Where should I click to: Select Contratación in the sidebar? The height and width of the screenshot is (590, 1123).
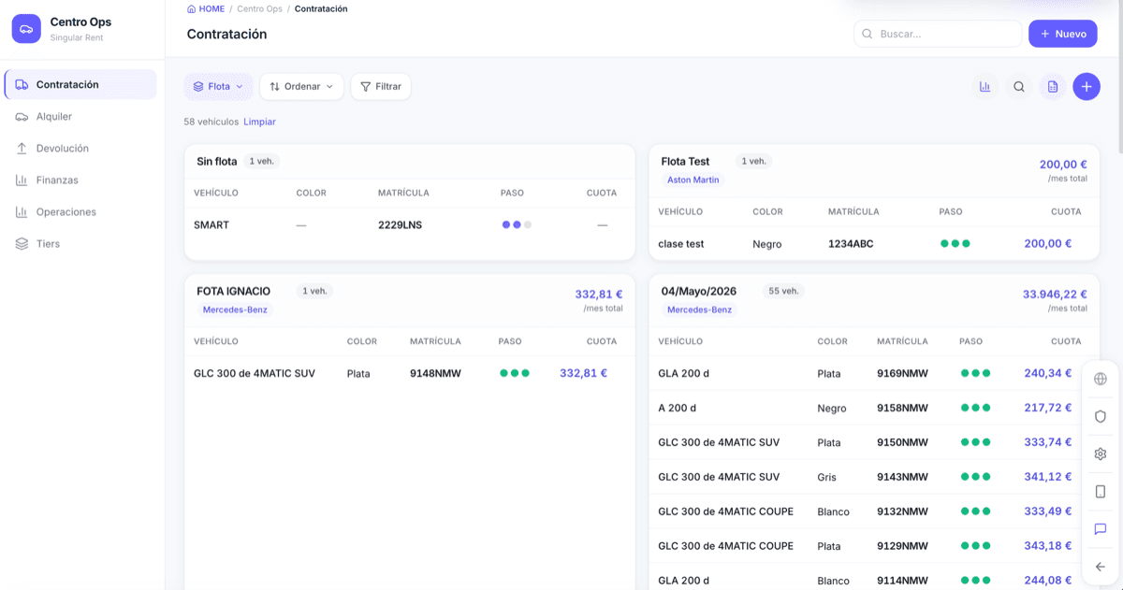coord(80,84)
